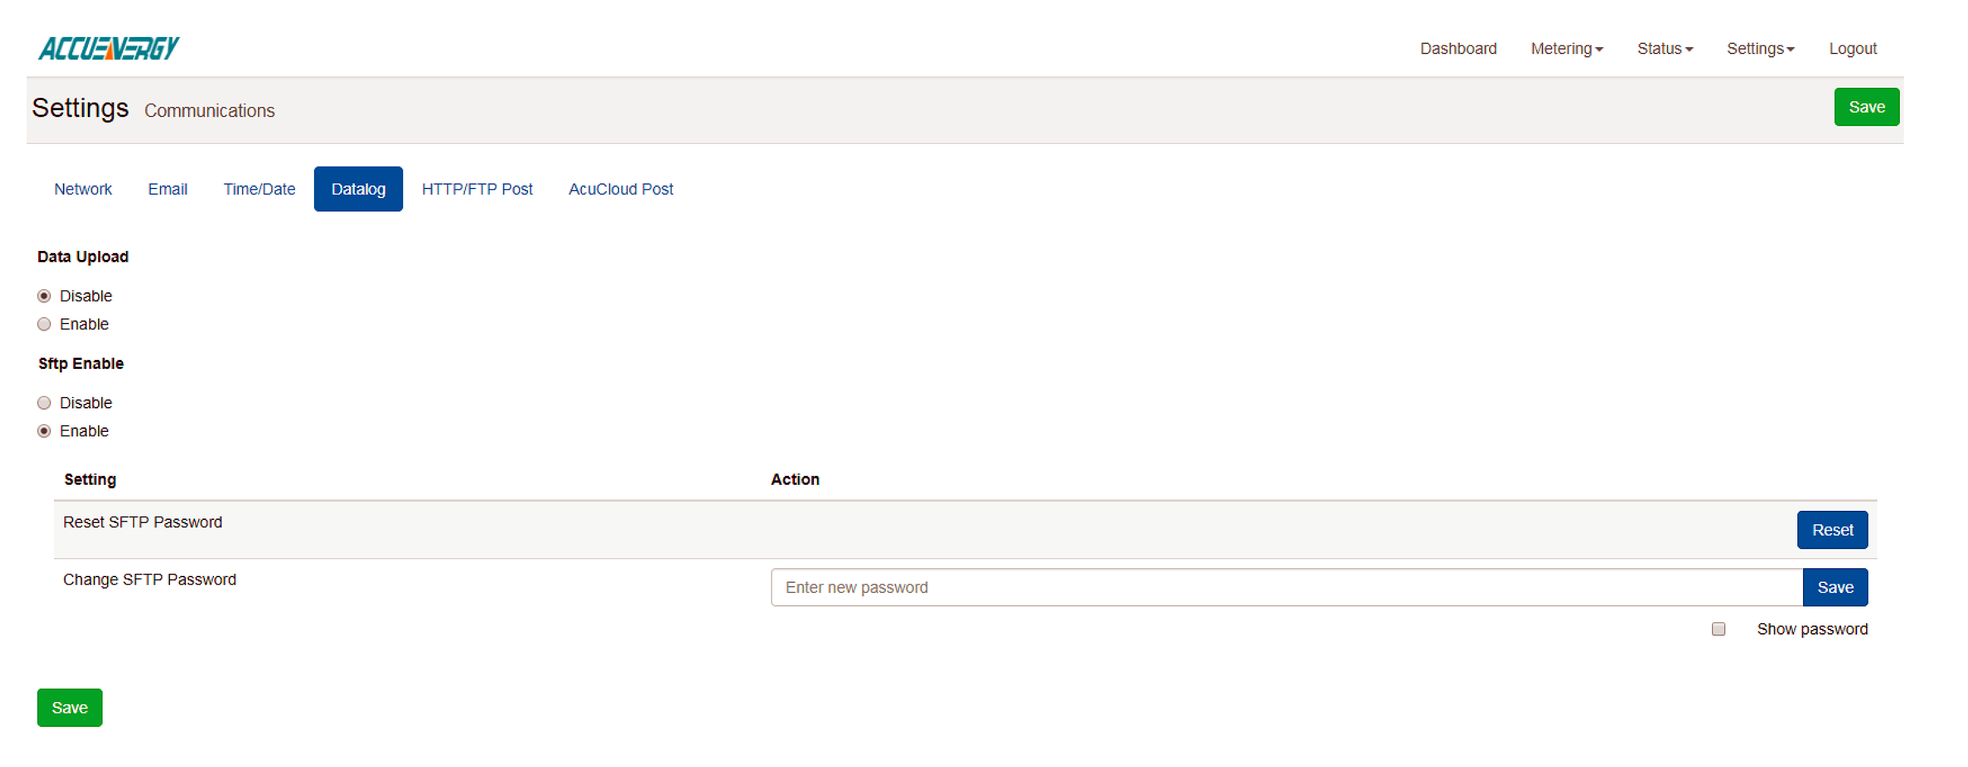Image resolution: width=1968 pixels, height=767 pixels.
Task: Expand the Metering dropdown menu
Action: [1565, 49]
